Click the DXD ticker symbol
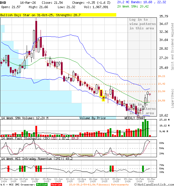 [x=3, y=2]
